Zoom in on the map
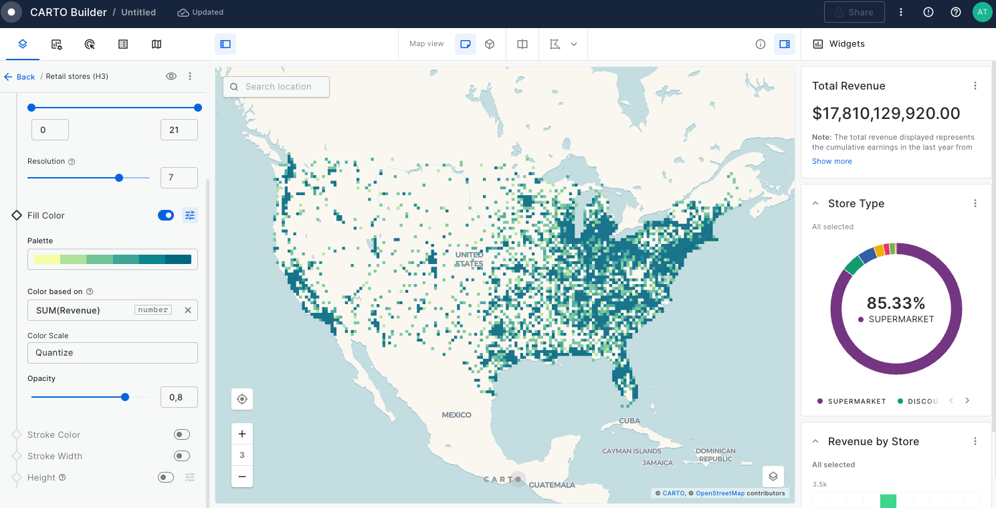 242,434
